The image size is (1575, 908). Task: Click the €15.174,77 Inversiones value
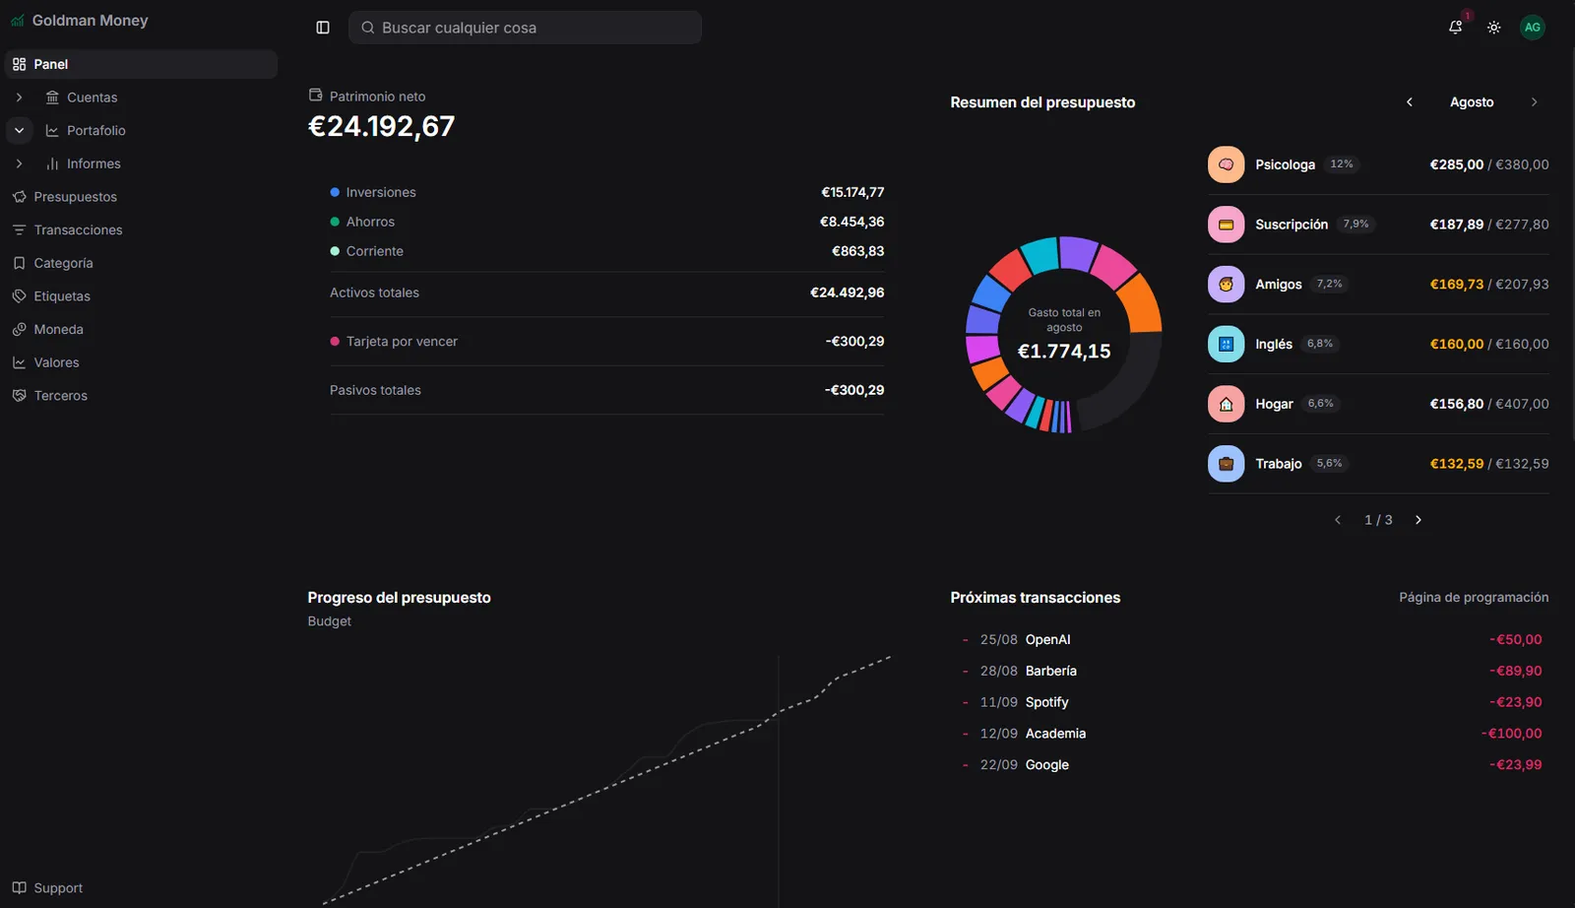point(852,192)
